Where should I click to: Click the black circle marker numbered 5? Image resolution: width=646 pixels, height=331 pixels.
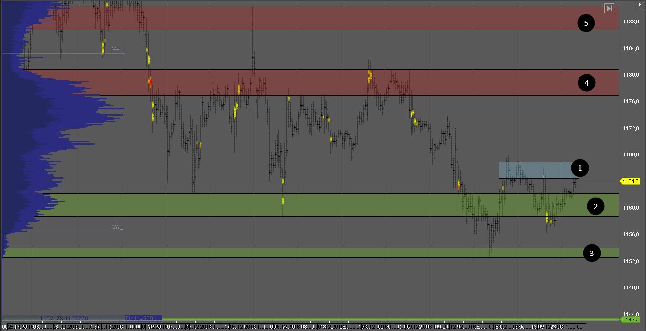click(x=586, y=23)
